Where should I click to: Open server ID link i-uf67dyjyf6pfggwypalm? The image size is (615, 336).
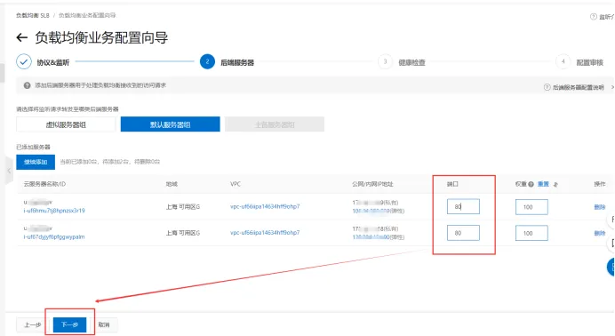point(54,236)
